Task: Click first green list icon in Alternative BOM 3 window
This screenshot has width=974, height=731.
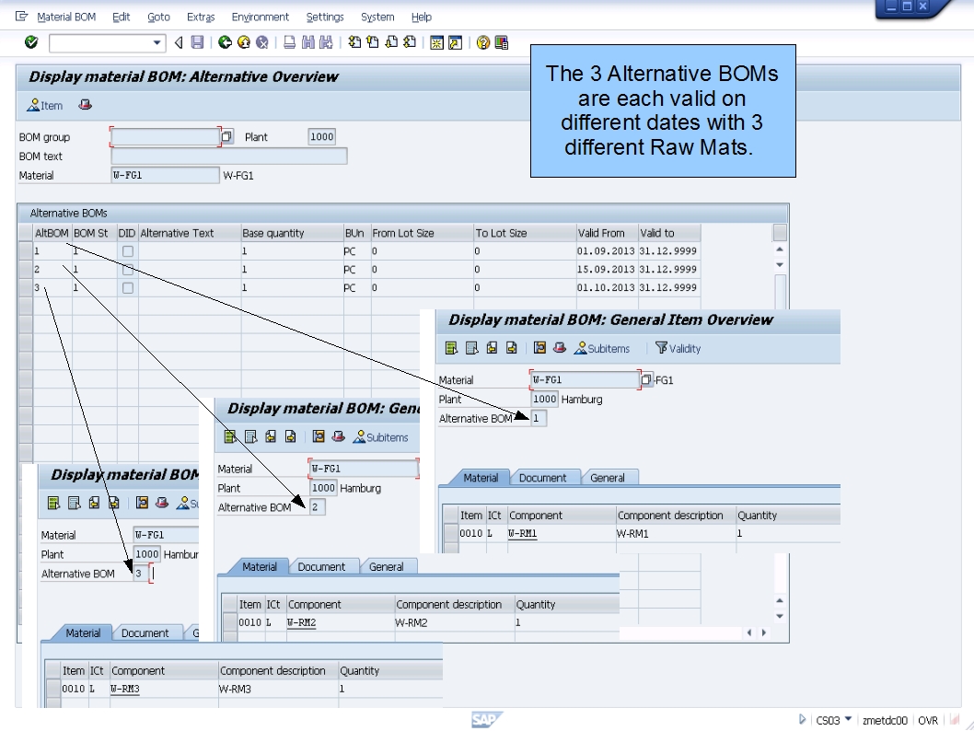Action: tap(53, 503)
